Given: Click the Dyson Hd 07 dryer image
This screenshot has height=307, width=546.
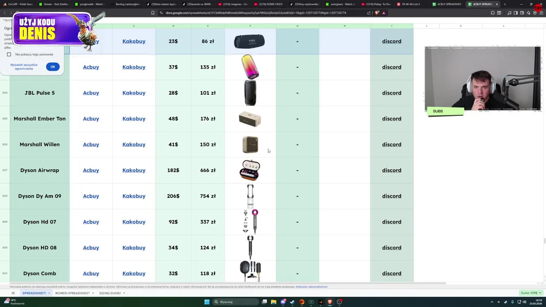Looking at the screenshot, I should coord(250,222).
